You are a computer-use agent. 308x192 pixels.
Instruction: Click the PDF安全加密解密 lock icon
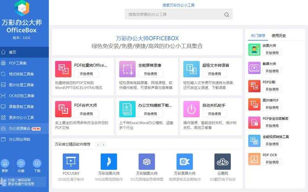[254, 123]
